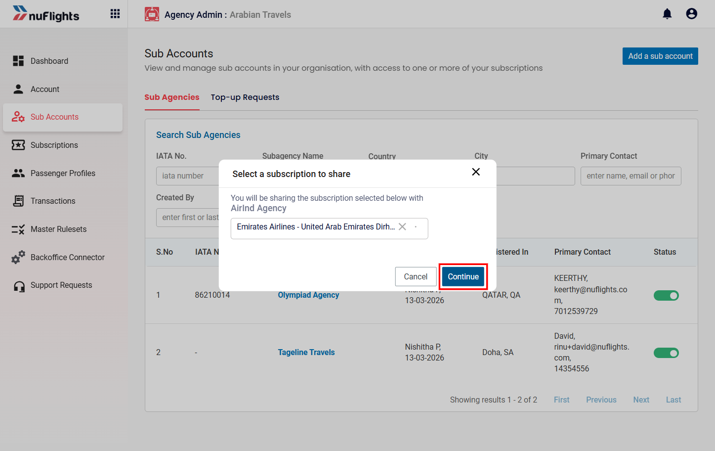Click the Support Requests headset icon

click(19, 286)
